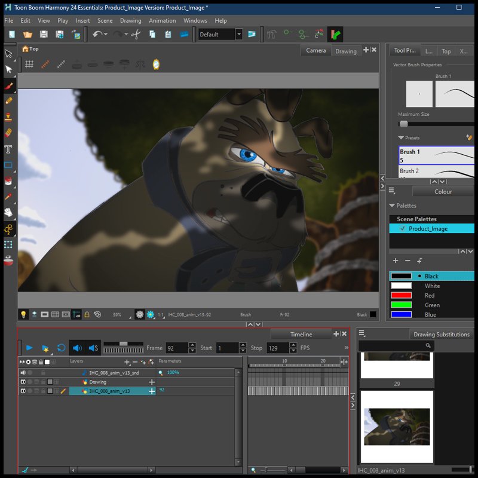Toggle visibility of IHC_008_anim_v13 layer
Image resolution: width=478 pixels, height=478 pixels.
tap(23, 391)
